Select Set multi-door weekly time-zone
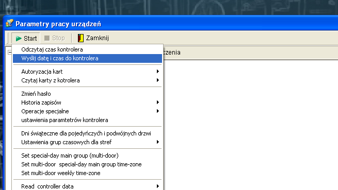 tap(87, 173)
